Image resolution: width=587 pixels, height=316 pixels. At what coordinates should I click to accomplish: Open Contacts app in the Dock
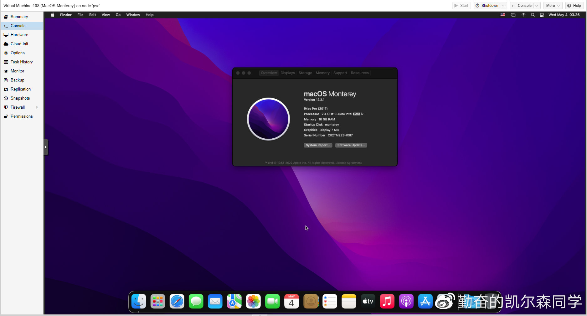311,302
